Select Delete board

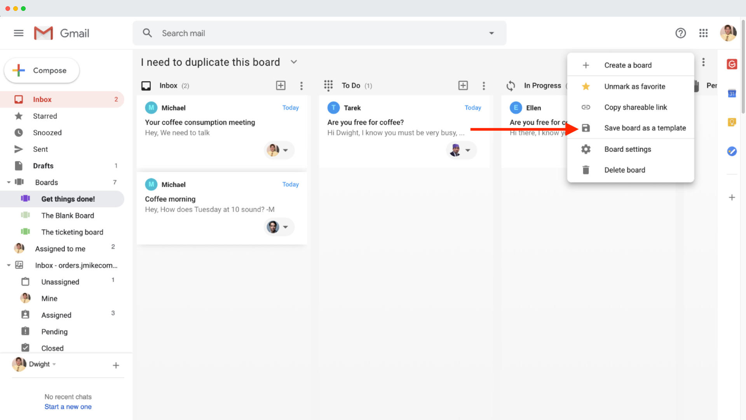(x=630, y=170)
